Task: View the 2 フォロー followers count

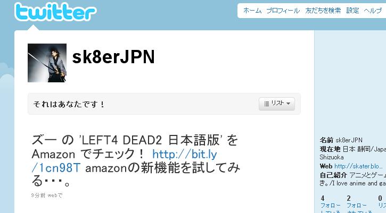Action: (357, 204)
